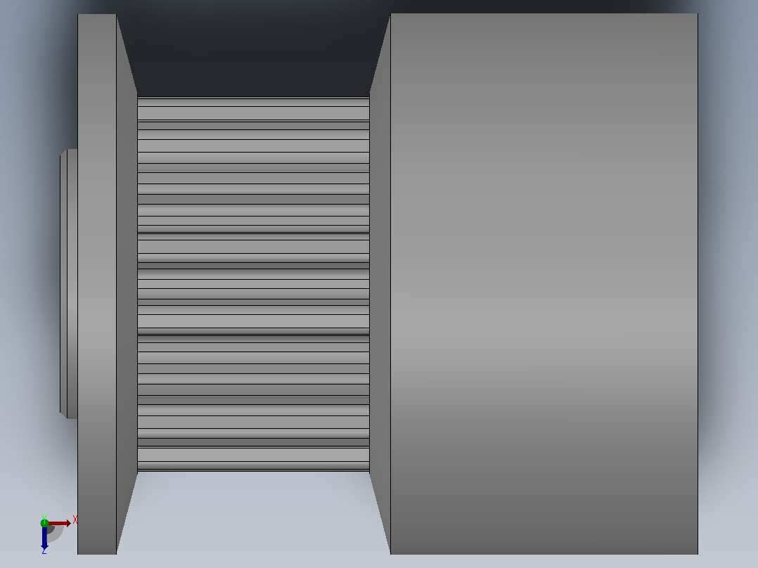Click the green Y axis dot of the triad
Viewport: 758px width, 568px height.
tap(44, 522)
